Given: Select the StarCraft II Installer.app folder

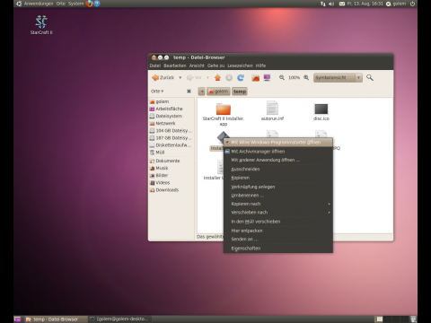Looking at the screenshot, I should (224, 114).
